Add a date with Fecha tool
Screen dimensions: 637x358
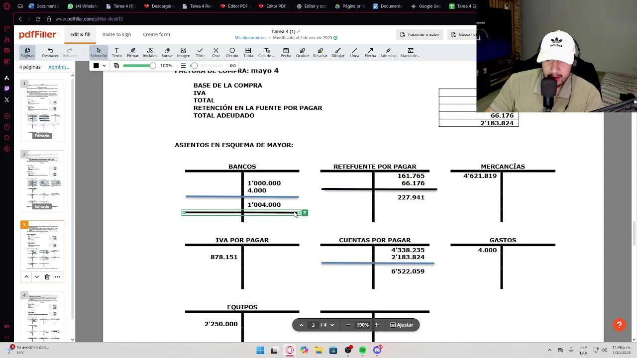(286, 52)
